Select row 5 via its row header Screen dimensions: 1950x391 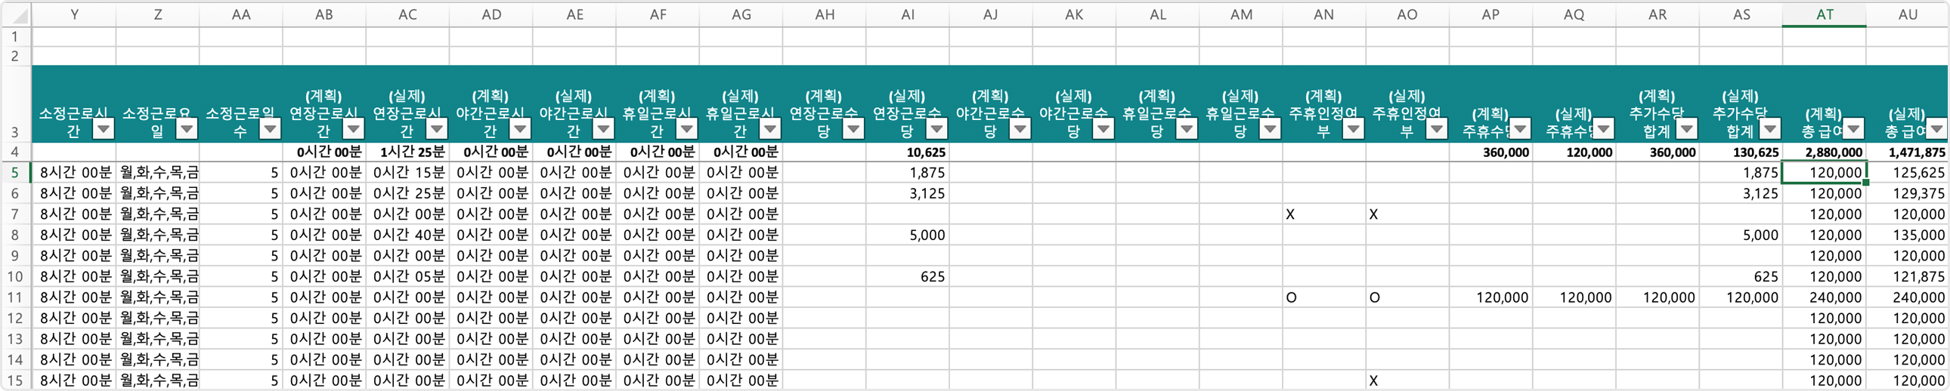pyautogui.click(x=15, y=172)
